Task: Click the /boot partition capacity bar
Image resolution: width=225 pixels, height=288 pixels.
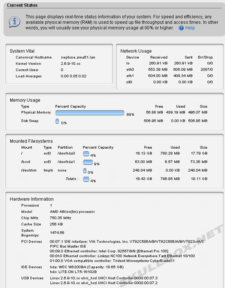Action: [88, 162]
